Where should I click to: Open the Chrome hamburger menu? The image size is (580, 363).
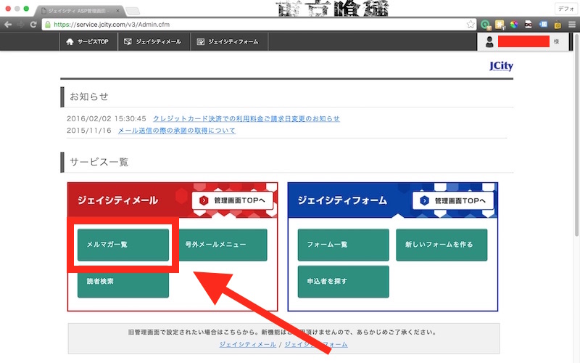[572, 25]
